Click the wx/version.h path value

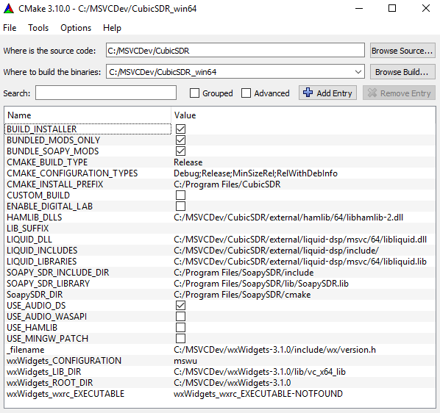tap(274, 350)
